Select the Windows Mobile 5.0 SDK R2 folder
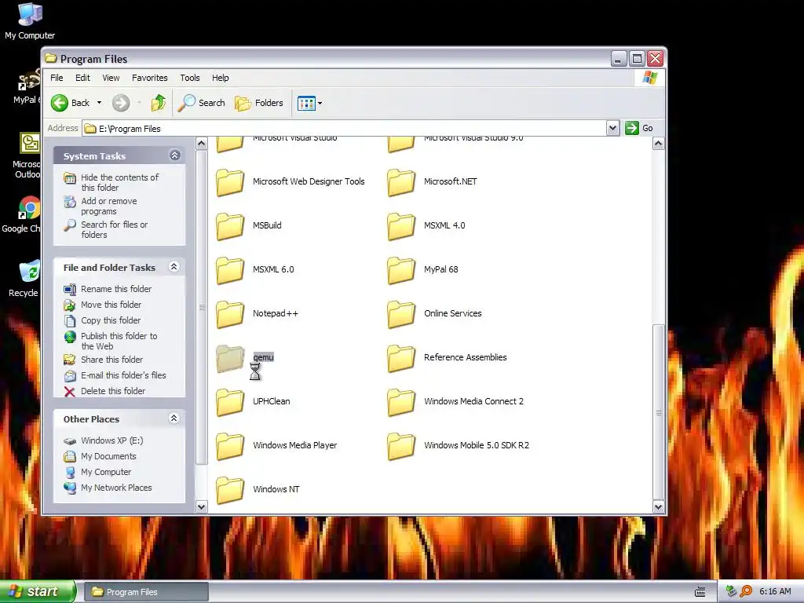This screenshot has height=603, width=804. coord(401,447)
